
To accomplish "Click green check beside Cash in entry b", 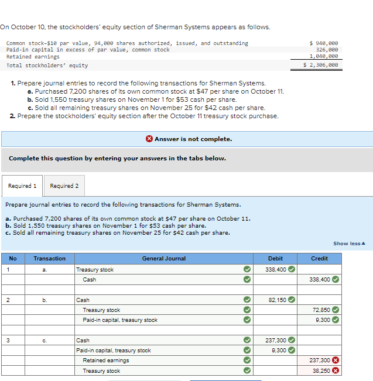I will [247, 300].
